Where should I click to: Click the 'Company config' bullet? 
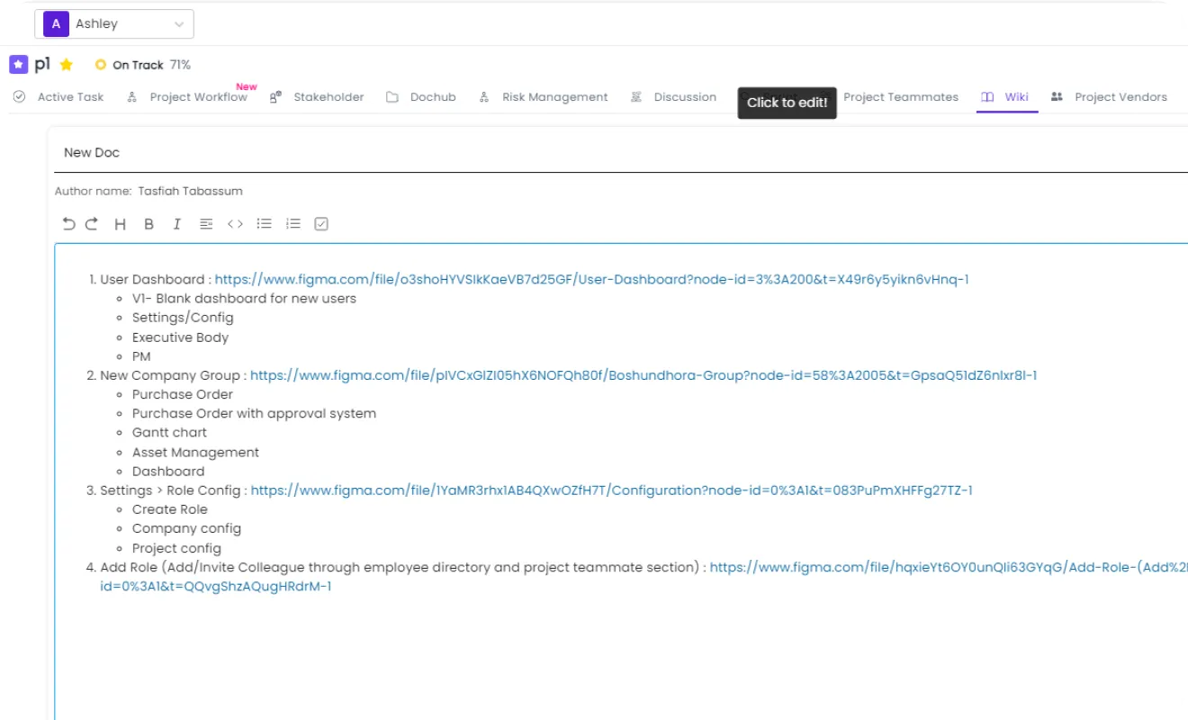[x=186, y=528]
